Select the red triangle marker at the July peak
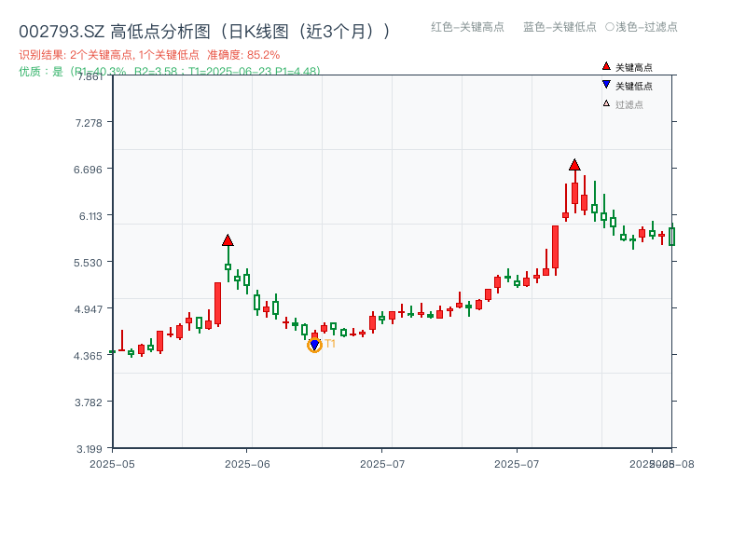 tap(575, 166)
